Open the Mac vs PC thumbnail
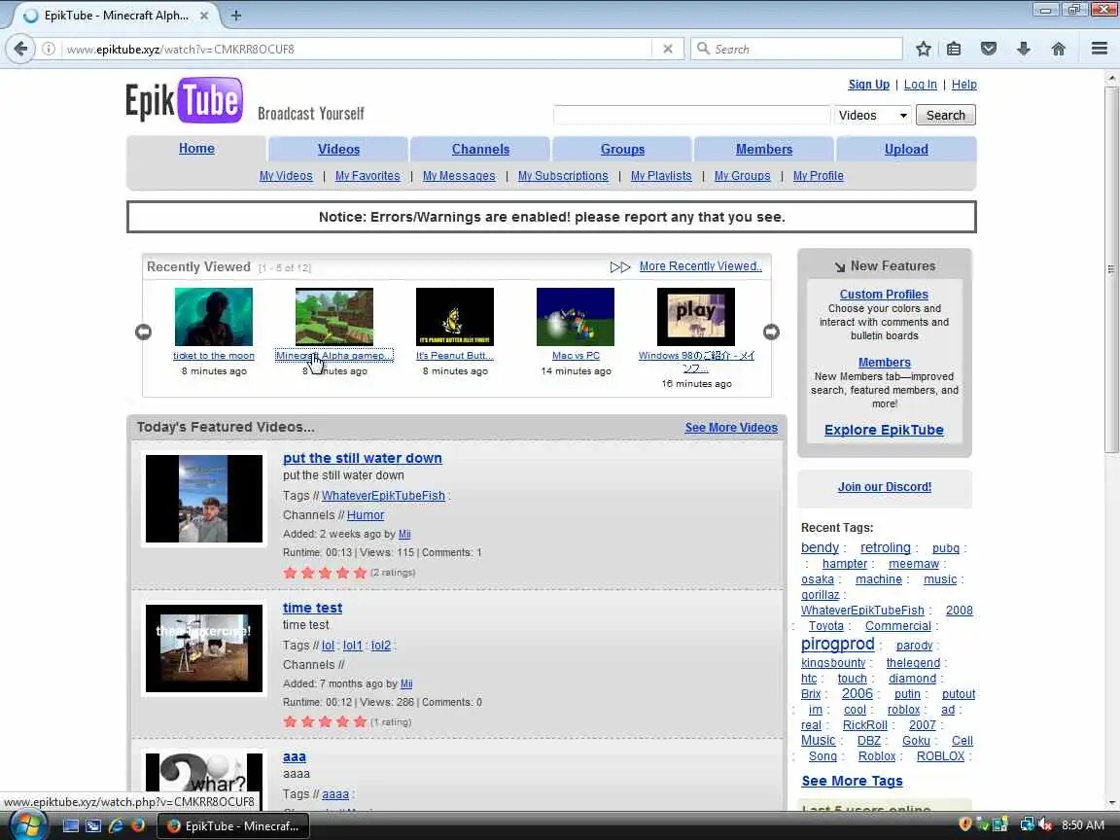 (x=576, y=316)
